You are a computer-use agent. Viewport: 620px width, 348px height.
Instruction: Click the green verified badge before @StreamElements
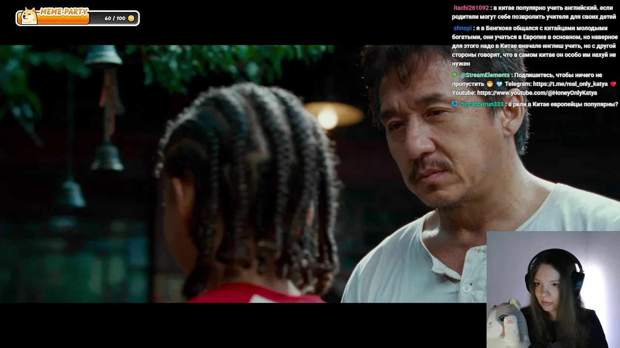point(454,75)
